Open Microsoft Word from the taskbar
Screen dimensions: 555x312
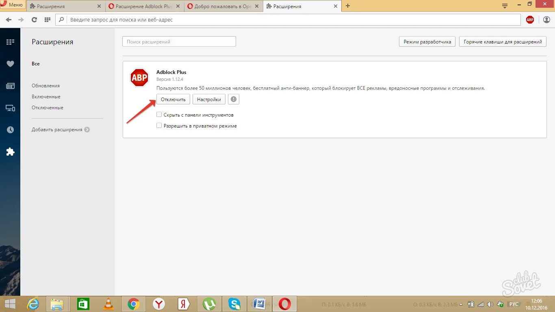(x=259, y=304)
